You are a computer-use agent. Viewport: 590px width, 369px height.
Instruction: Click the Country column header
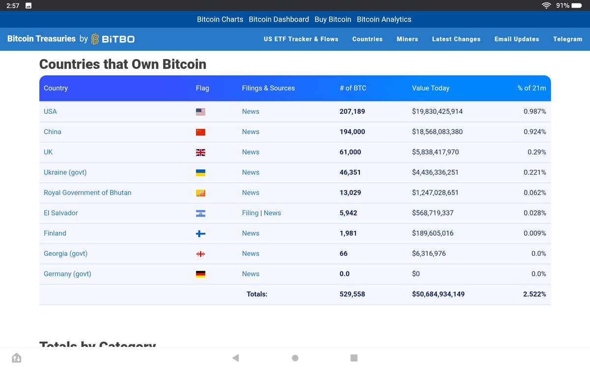click(x=56, y=88)
